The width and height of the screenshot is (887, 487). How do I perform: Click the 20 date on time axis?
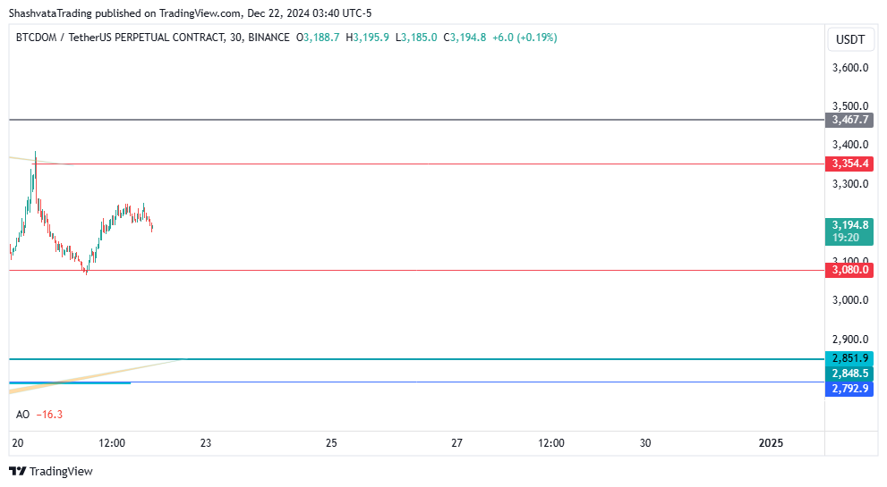[18, 443]
